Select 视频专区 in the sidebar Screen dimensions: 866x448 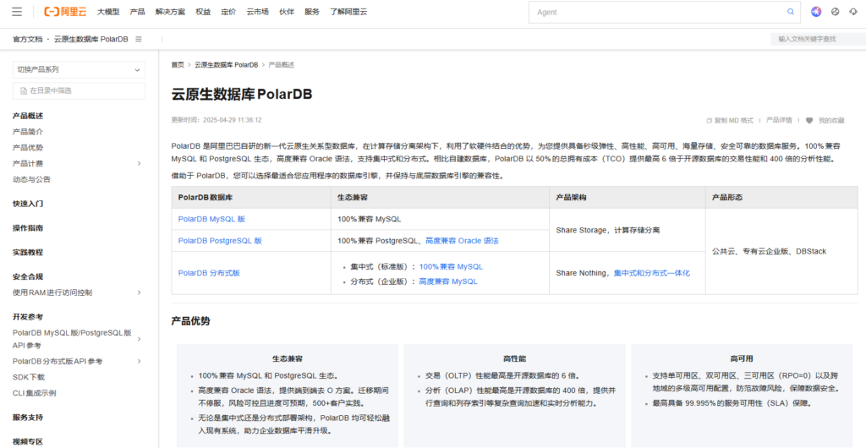click(28, 442)
